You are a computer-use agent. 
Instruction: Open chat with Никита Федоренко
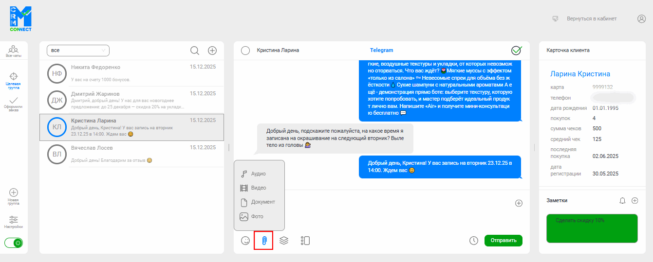131,73
